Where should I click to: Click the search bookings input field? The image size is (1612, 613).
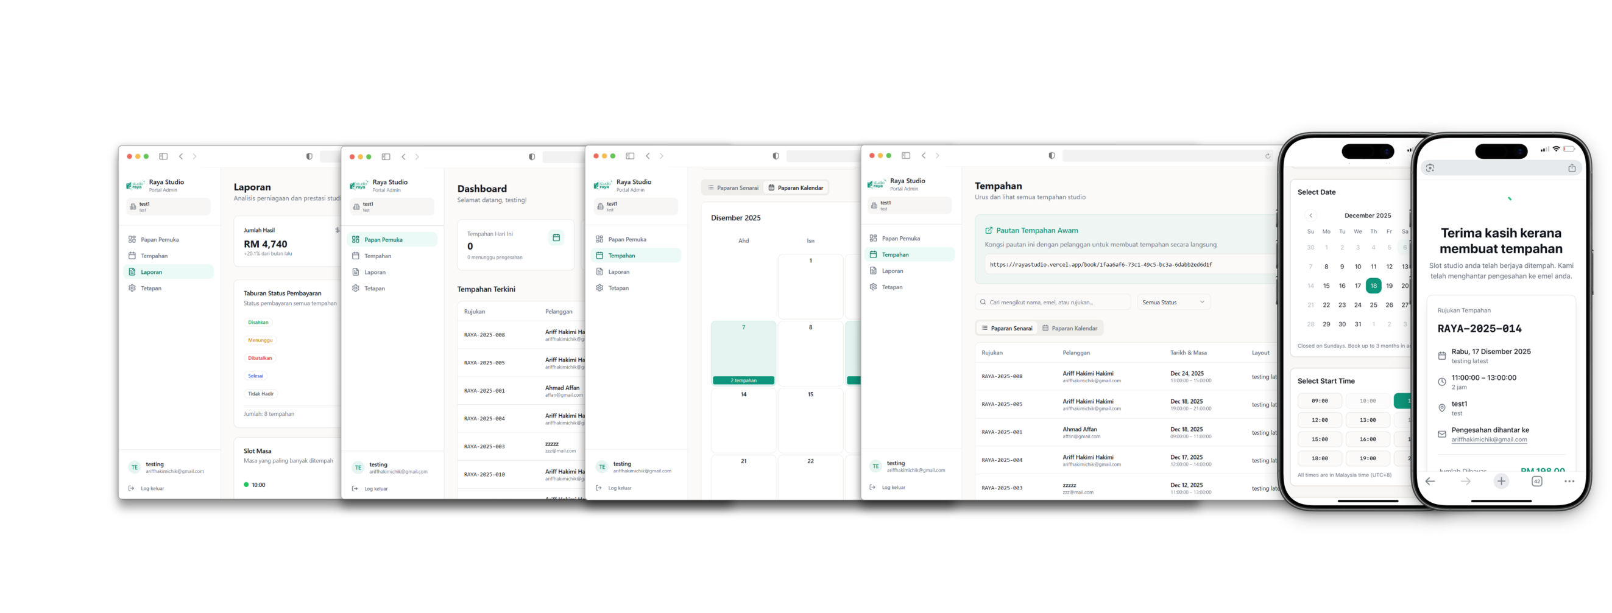coord(1053,302)
